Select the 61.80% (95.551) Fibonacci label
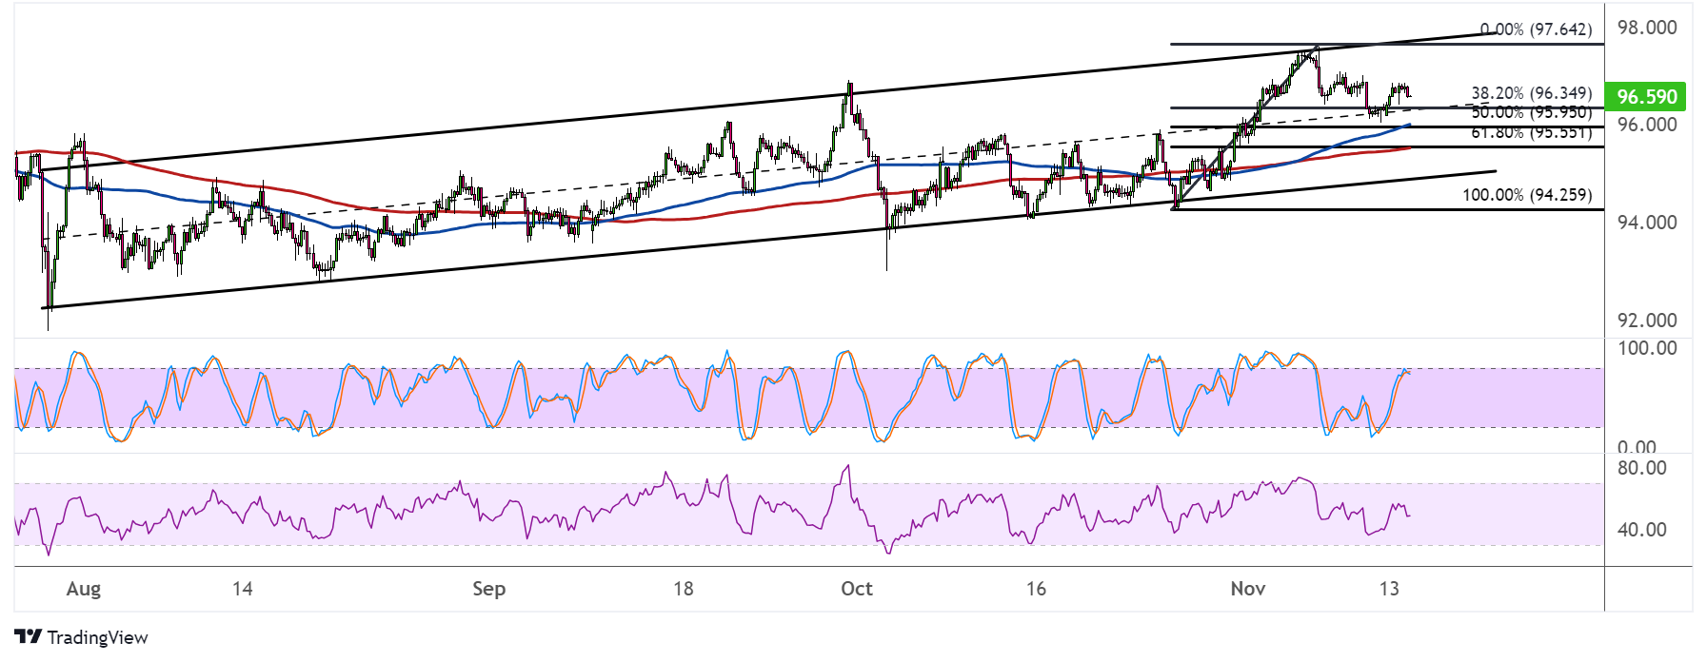This screenshot has height=662, width=1707. coord(1532,132)
